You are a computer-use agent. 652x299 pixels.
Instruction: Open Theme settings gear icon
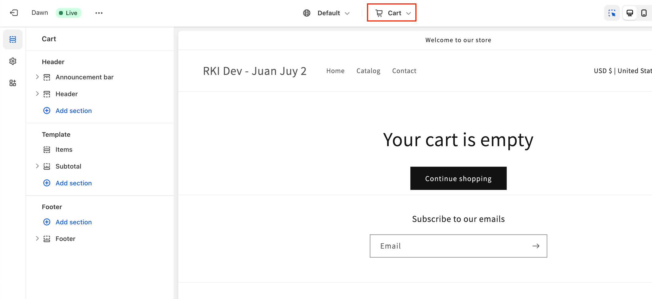[13, 61]
